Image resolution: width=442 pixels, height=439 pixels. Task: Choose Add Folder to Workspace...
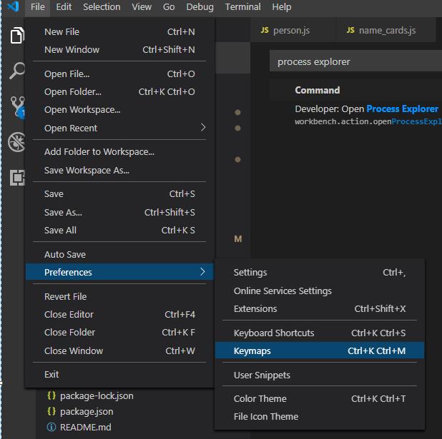119,152
